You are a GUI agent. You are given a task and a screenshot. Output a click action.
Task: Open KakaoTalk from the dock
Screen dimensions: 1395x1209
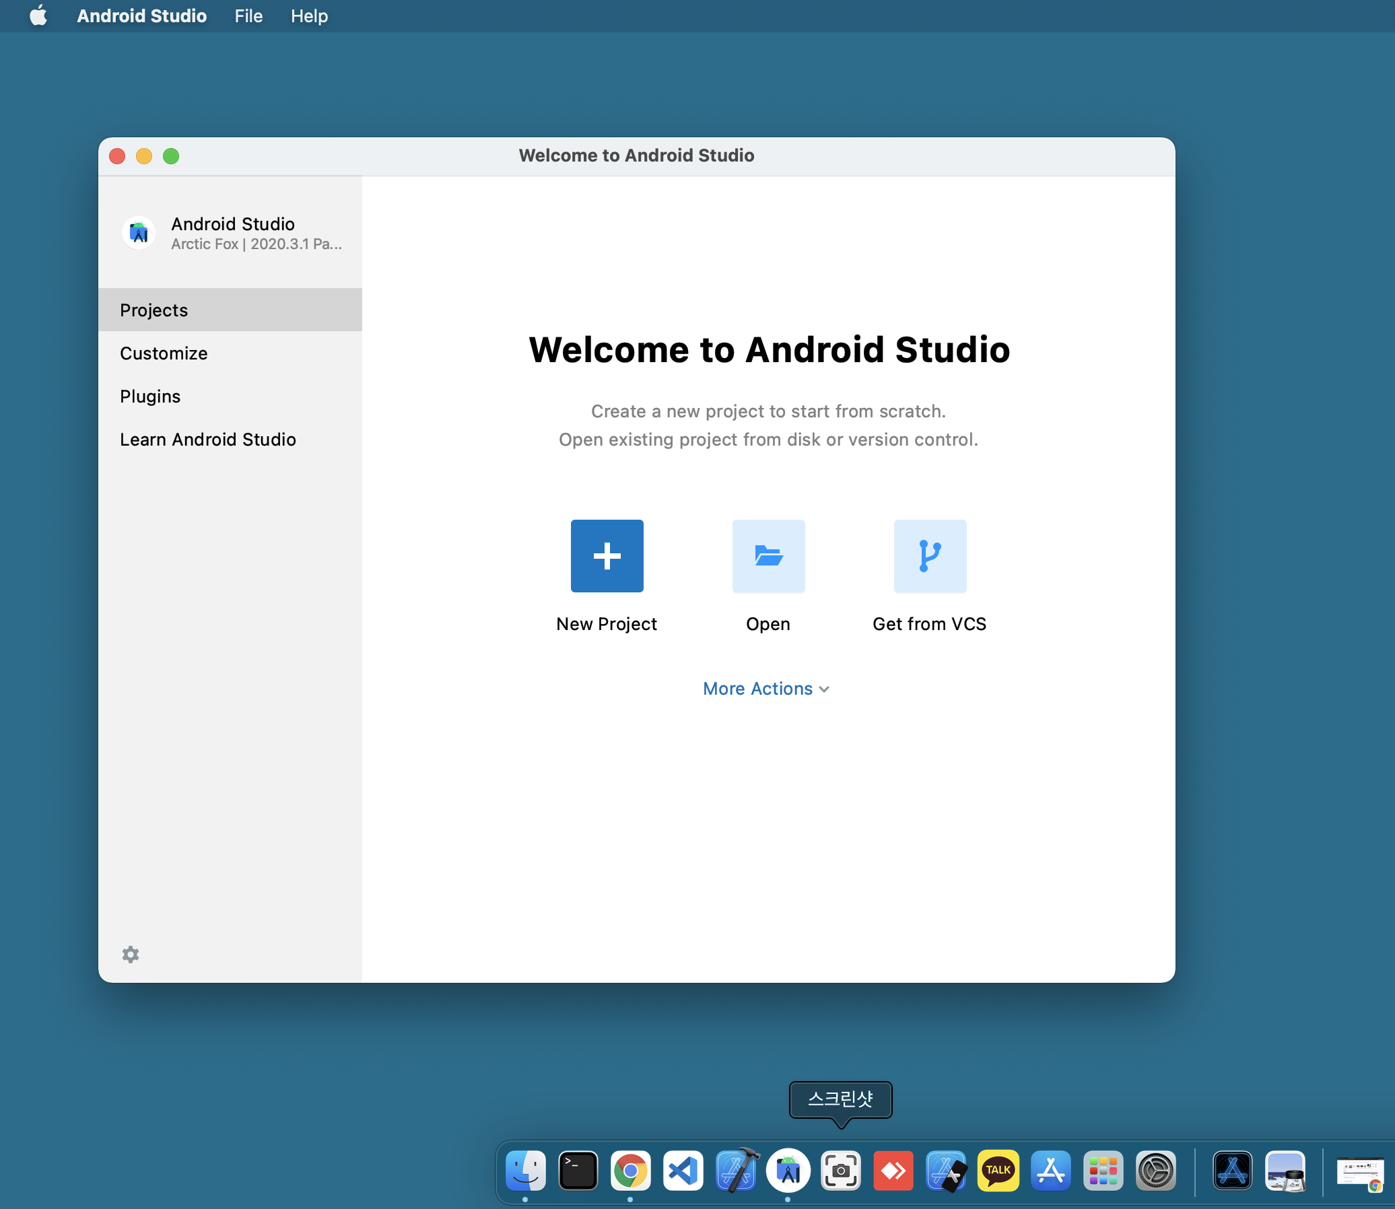tap(998, 1171)
